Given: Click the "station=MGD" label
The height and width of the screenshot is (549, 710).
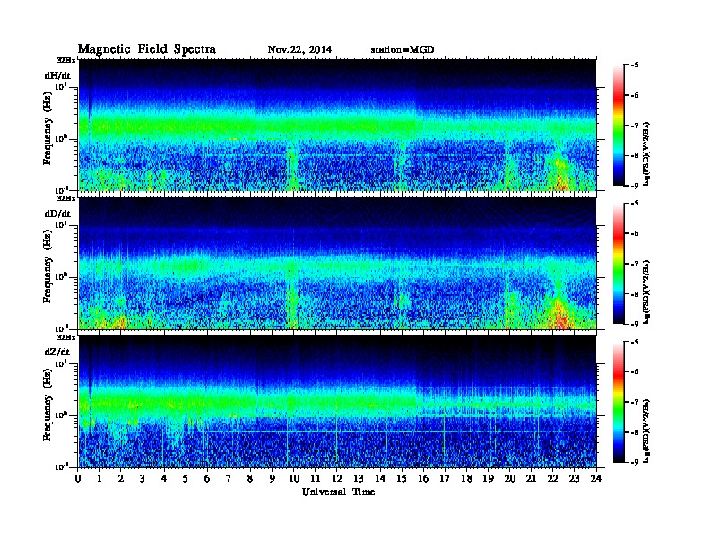Looking at the screenshot, I should 403,49.
